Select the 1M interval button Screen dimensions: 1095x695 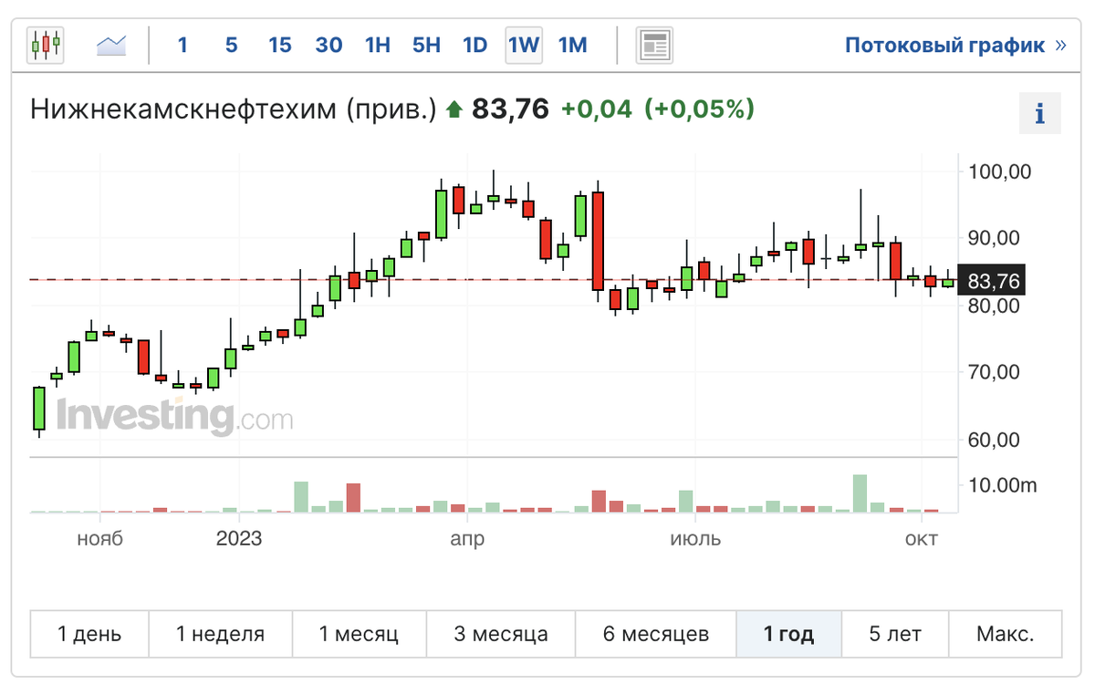coord(572,45)
